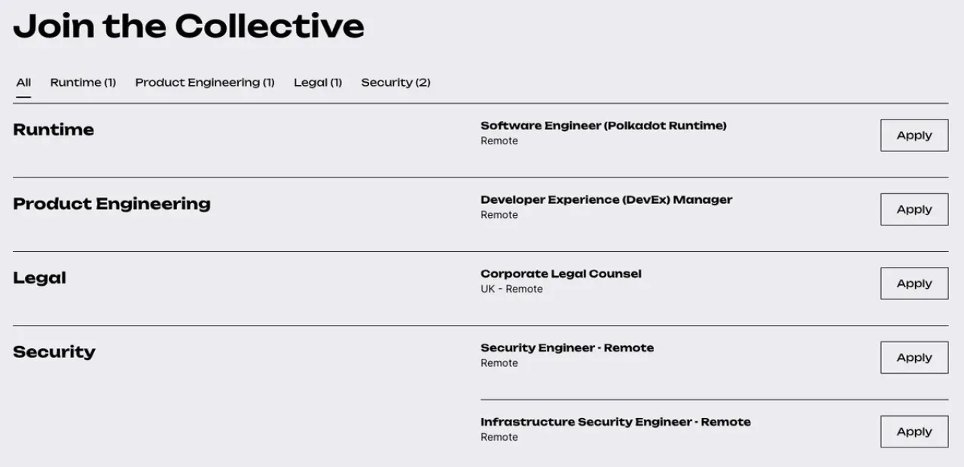Click the Legal section heading

coord(39,278)
